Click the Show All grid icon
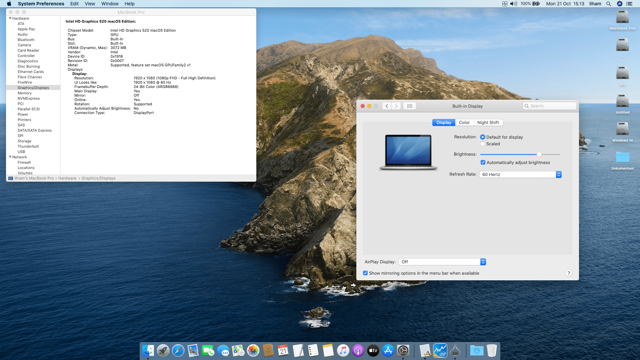 coord(410,106)
